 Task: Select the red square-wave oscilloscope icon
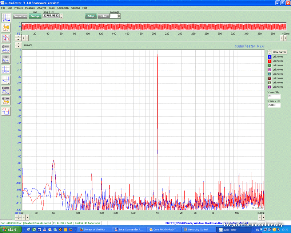pyautogui.click(x=6, y=111)
